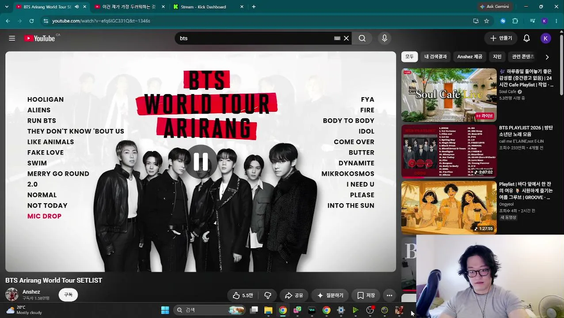Open a new browser tab
564x318 pixels.
(x=254, y=7)
